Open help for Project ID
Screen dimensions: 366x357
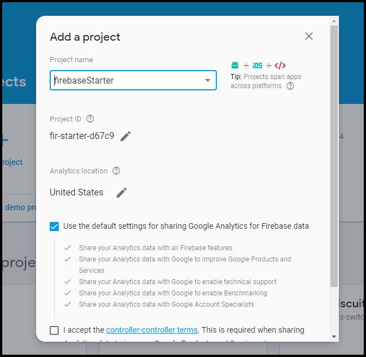pyautogui.click(x=90, y=119)
